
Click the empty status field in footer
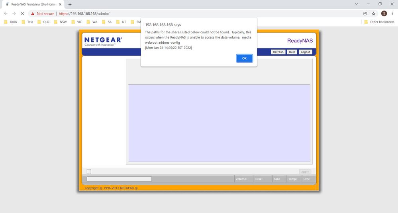tap(119, 179)
